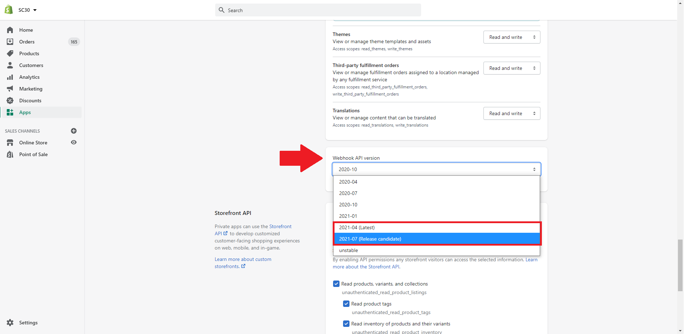Follow the Storefront API link in description

(280, 226)
